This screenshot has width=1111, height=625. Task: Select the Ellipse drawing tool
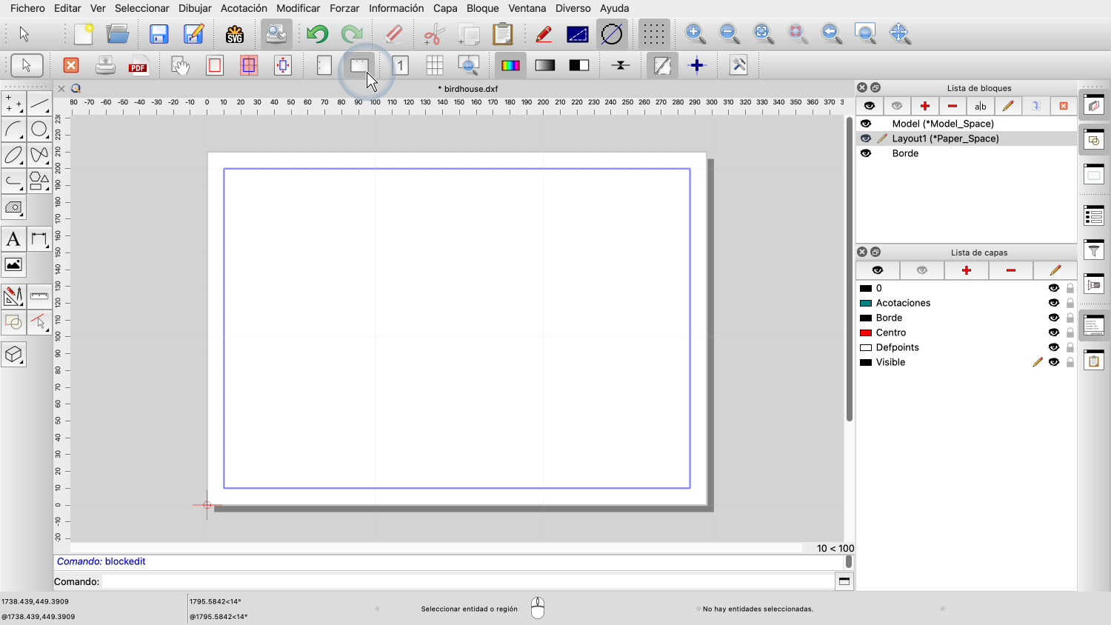pos(13,156)
